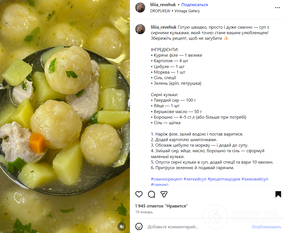View the list of 1 945 likes

pyautogui.click(x=161, y=206)
